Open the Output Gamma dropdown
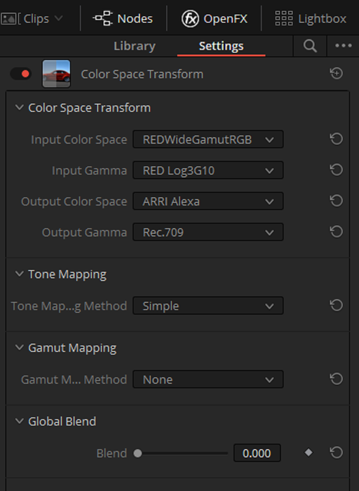359x491 pixels. (x=208, y=232)
